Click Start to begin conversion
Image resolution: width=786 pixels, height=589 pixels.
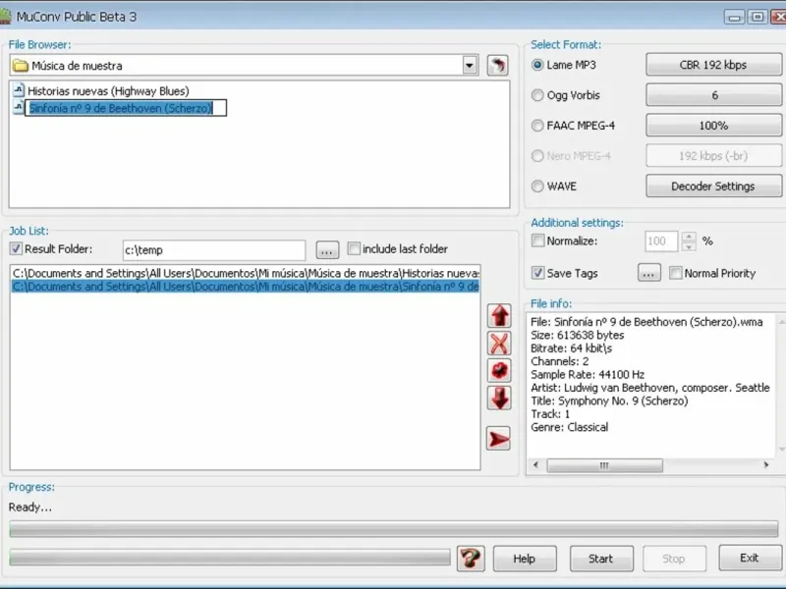click(601, 559)
